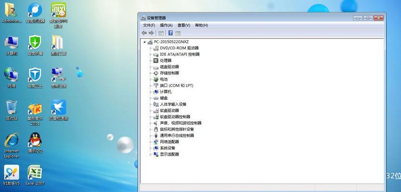Click the console tree toolbar icon after Forward
401x192 pixels.
[x=161, y=33]
